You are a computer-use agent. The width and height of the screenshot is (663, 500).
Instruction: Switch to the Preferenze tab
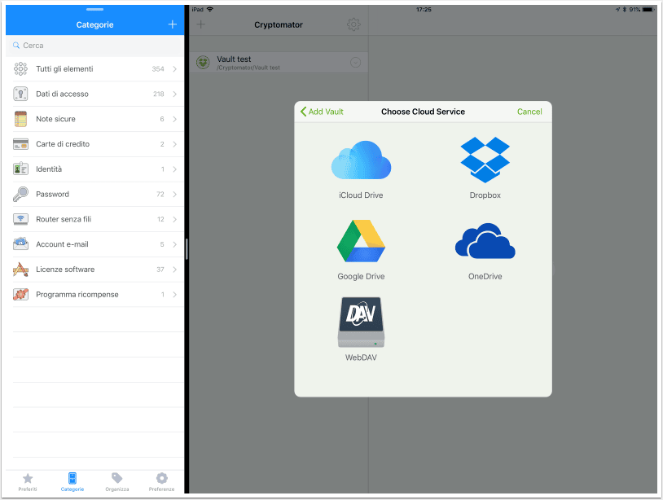click(x=161, y=482)
